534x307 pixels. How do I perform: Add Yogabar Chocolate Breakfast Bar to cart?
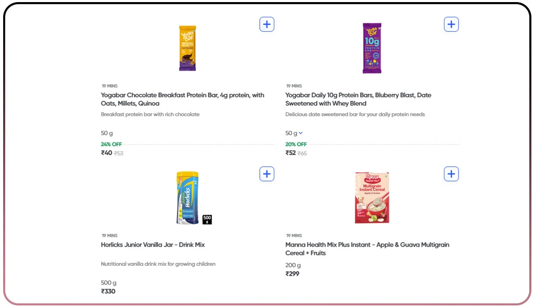click(266, 24)
